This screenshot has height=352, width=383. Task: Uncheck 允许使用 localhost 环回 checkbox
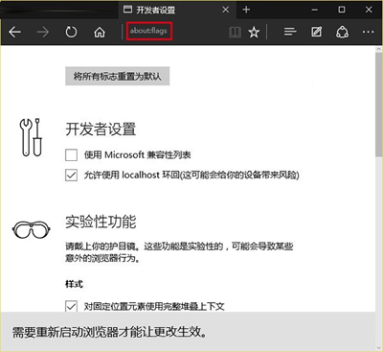tap(71, 176)
